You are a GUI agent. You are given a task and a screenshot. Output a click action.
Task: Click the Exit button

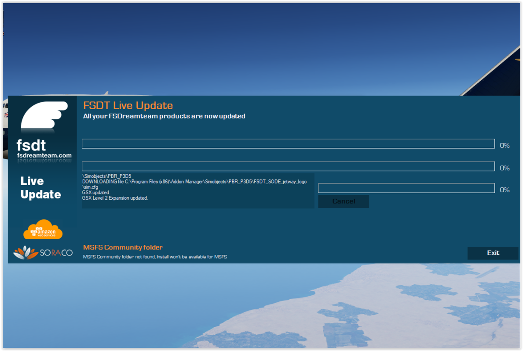[x=493, y=253]
